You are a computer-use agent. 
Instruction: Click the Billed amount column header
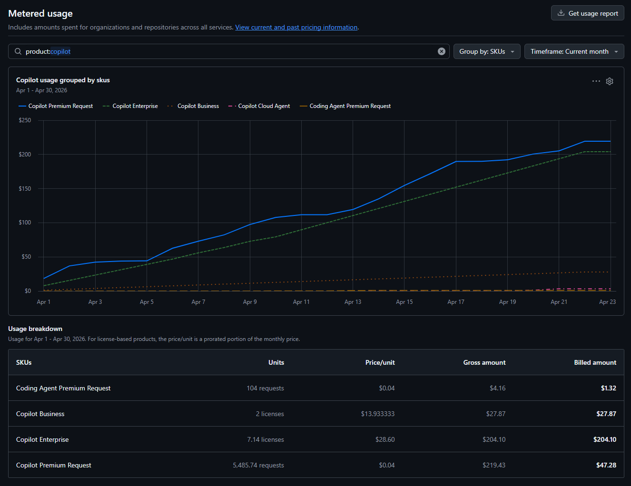click(x=595, y=362)
